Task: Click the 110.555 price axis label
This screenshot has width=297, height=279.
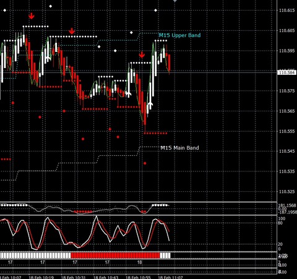Action: (x=287, y=131)
